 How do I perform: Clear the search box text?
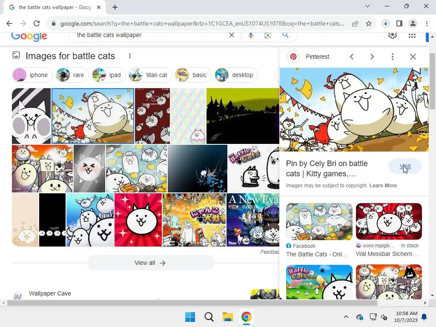[x=231, y=35]
